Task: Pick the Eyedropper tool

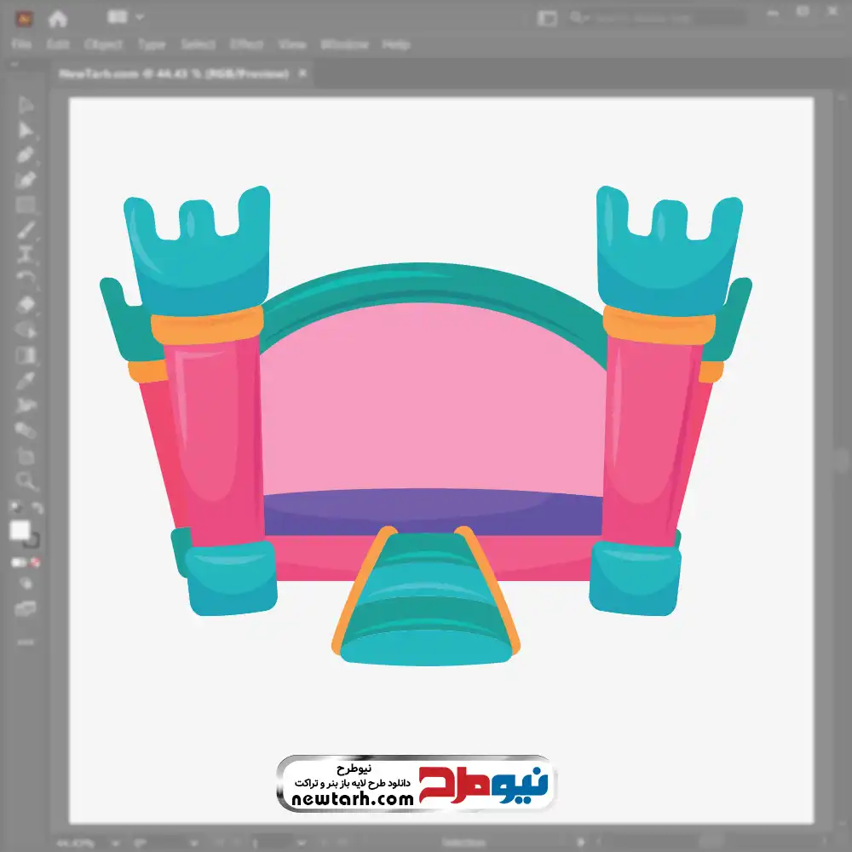Action: (26, 380)
